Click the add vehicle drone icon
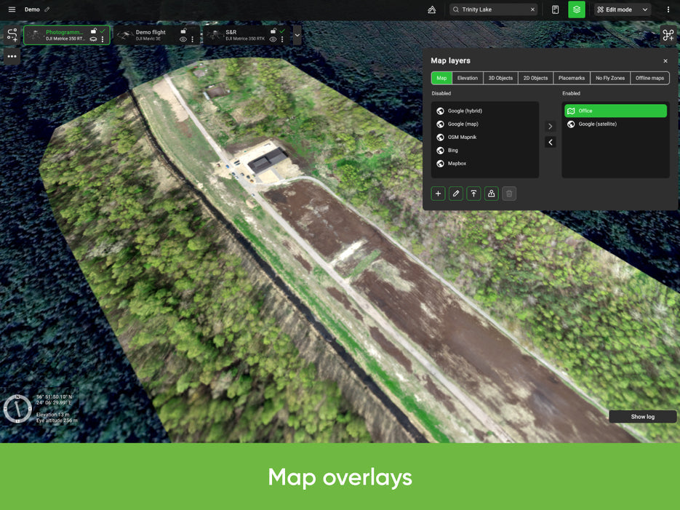This screenshot has height=510, width=680. 668,35
